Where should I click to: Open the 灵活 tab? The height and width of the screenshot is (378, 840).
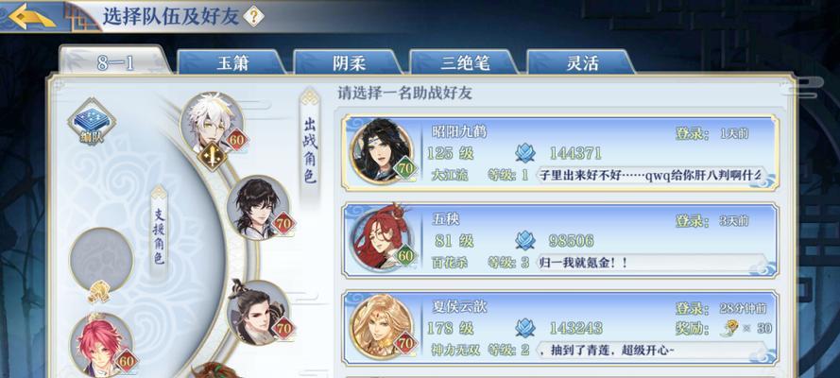tap(582, 63)
